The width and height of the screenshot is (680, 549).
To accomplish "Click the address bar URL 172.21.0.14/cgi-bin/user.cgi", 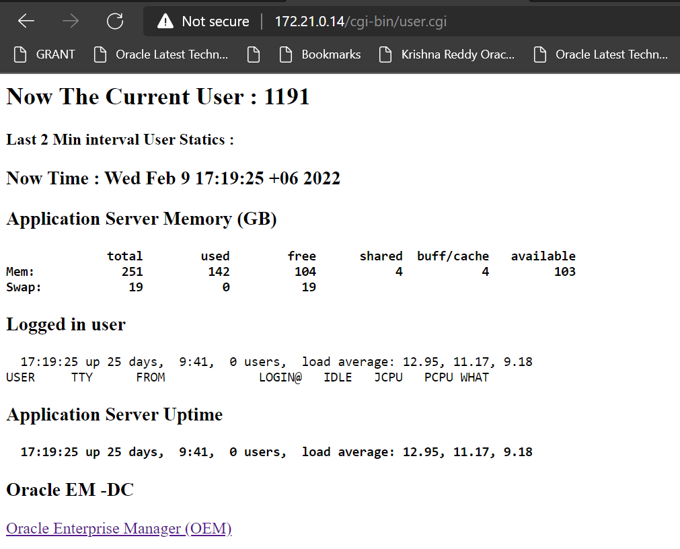I will (x=360, y=22).
